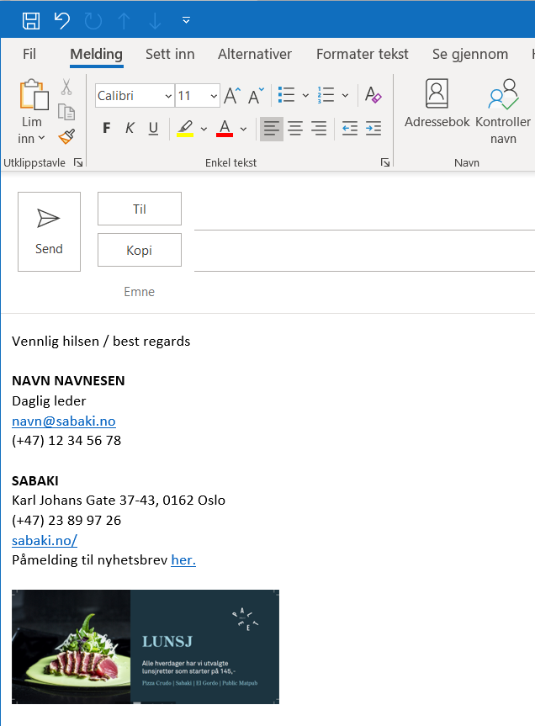
Task: Undo the last action
Action: [x=62, y=20]
